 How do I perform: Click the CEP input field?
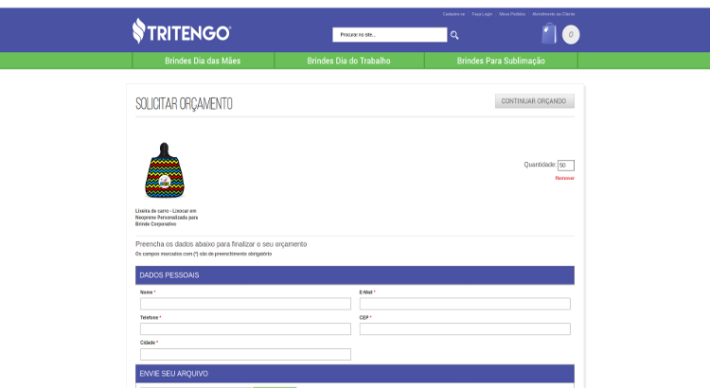click(465, 328)
